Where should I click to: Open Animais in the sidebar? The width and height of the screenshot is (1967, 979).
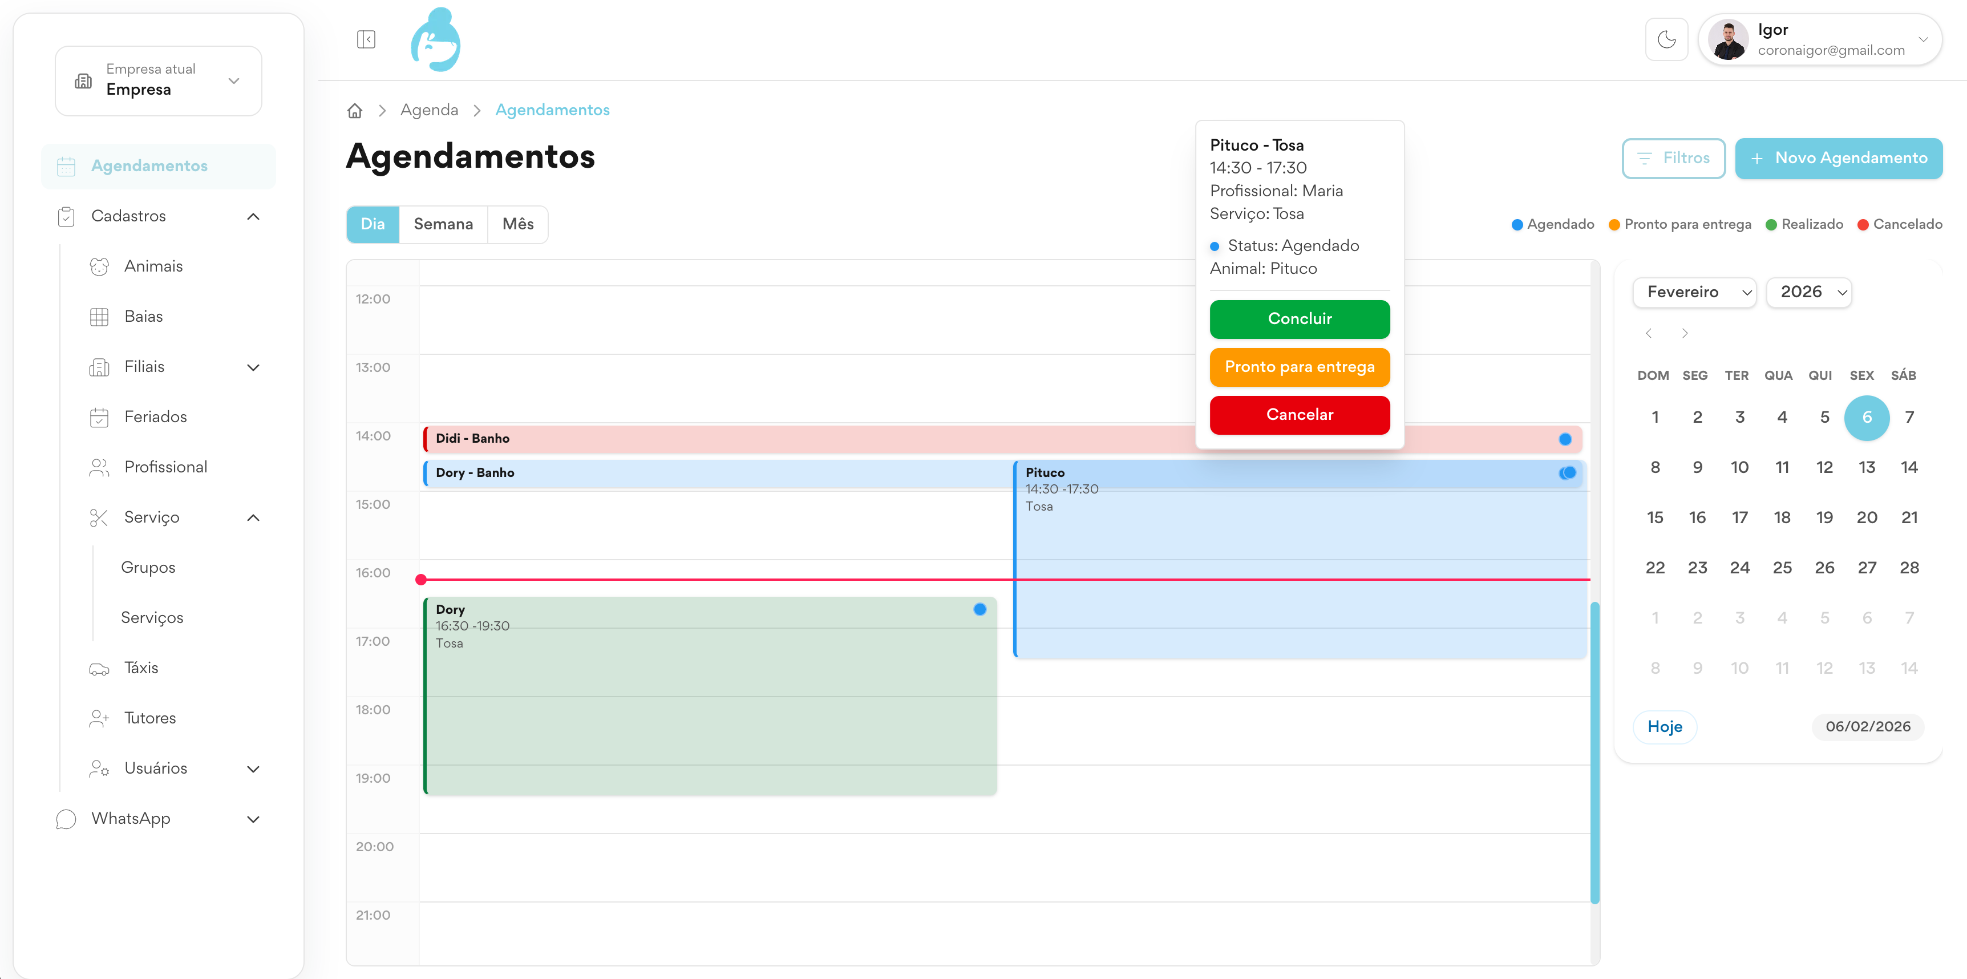point(153,266)
